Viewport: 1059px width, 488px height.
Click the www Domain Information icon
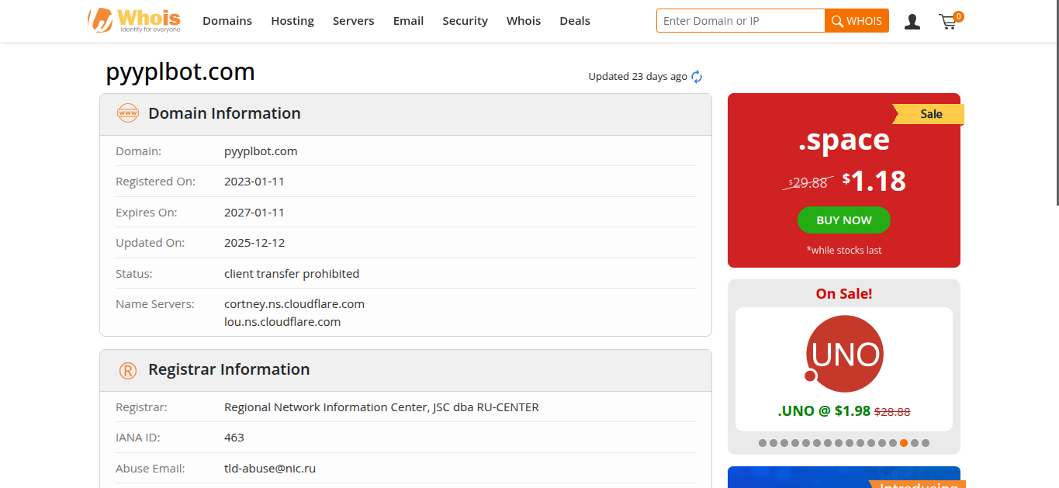pyautogui.click(x=127, y=113)
